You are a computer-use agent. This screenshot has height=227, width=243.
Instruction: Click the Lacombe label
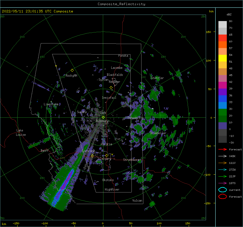(x=117, y=68)
